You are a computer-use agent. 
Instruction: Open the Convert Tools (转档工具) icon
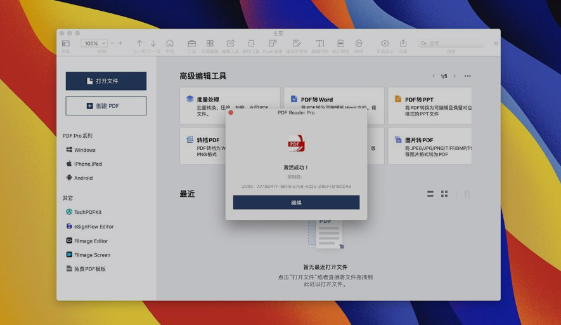point(251,43)
